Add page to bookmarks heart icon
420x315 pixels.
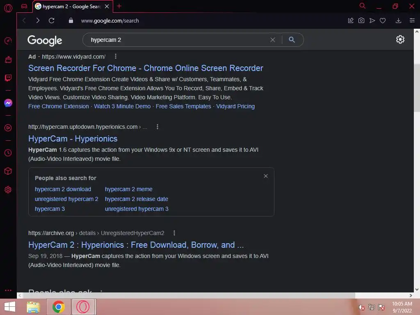[x=383, y=21]
